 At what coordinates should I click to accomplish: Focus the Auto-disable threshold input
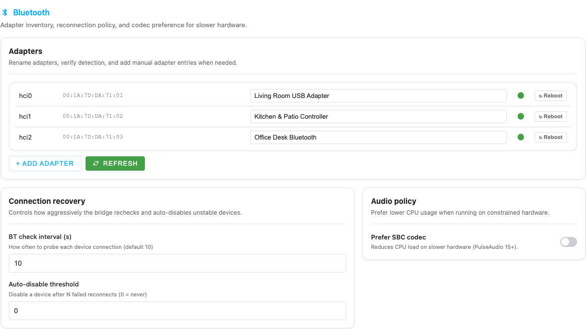coord(177,311)
